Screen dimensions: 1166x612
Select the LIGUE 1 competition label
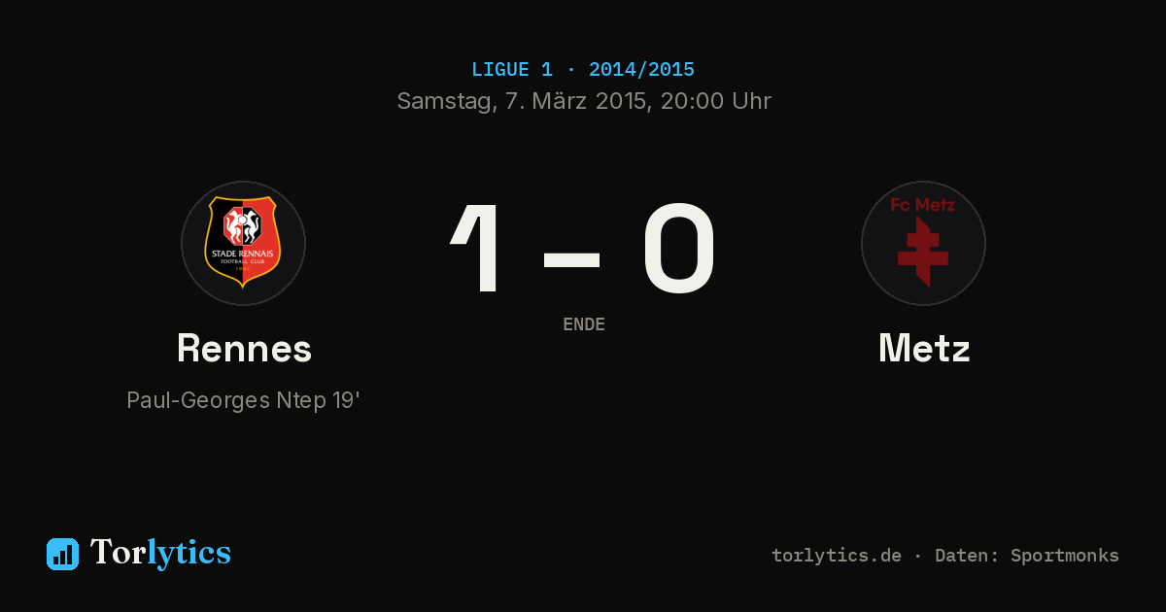coord(512,70)
